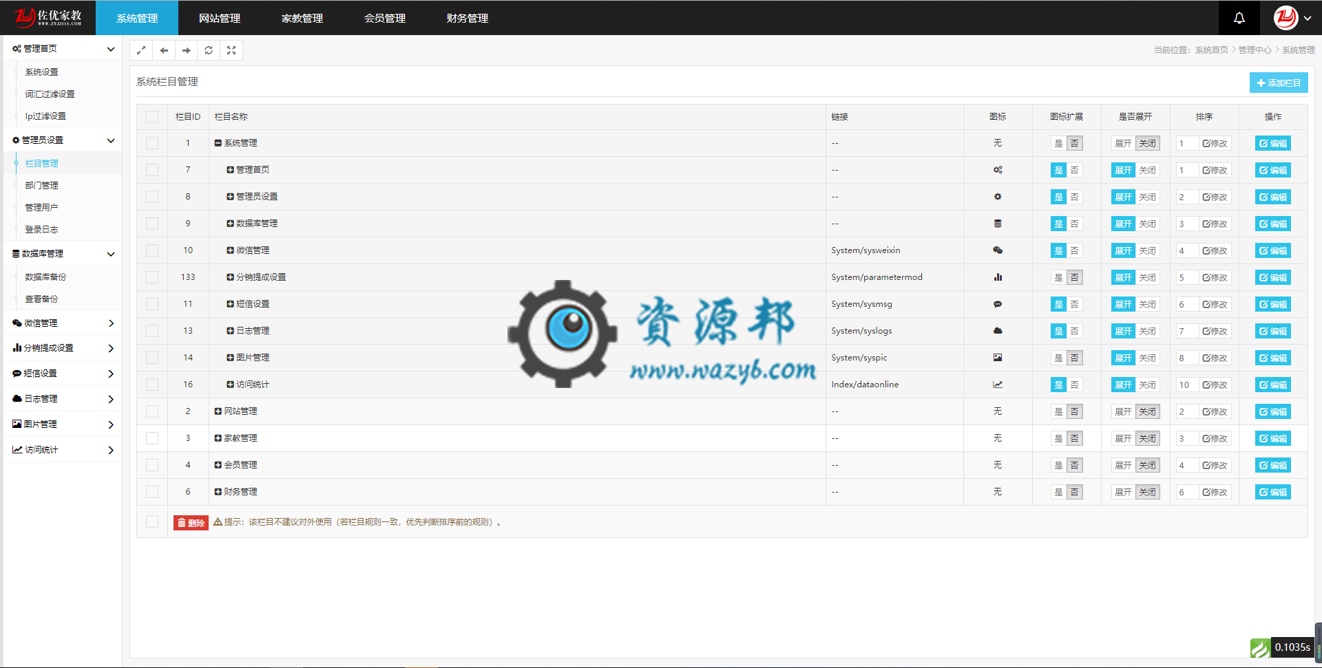Viewport: 1322px width, 668px height.
Task: Click the speech bubble icon in 短信设置 row
Action: click(998, 304)
